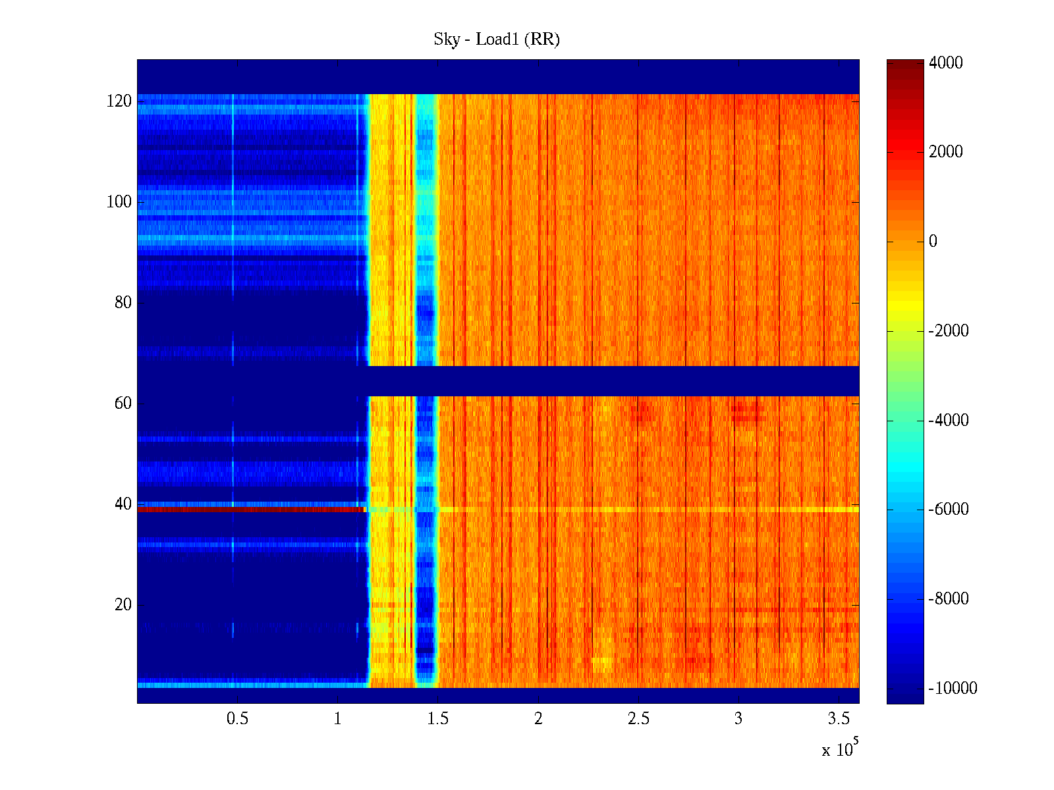Screen dimensions: 1054x790
Task: Select the colorbar label 2000
Action: coord(945,152)
